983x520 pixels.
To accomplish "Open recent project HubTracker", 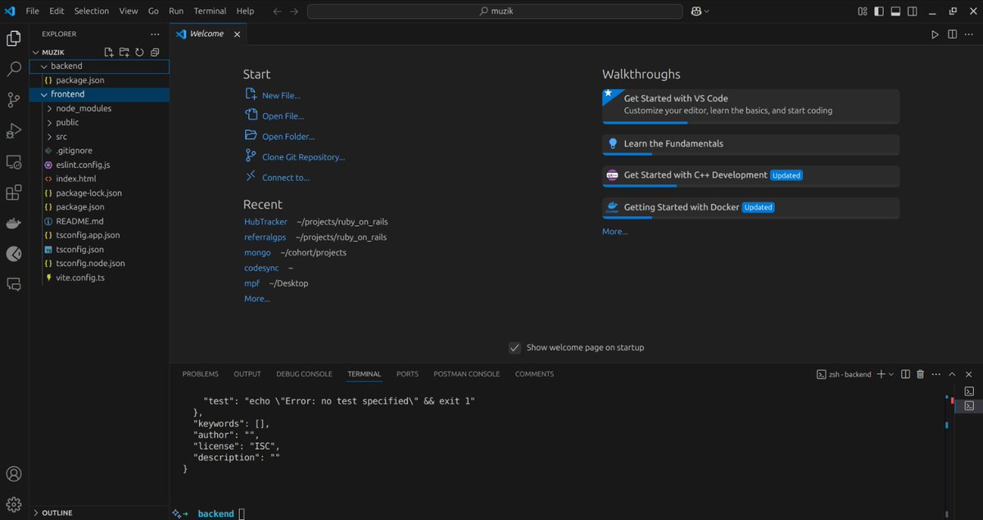I will pyautogui.click(x=265, y=222).
